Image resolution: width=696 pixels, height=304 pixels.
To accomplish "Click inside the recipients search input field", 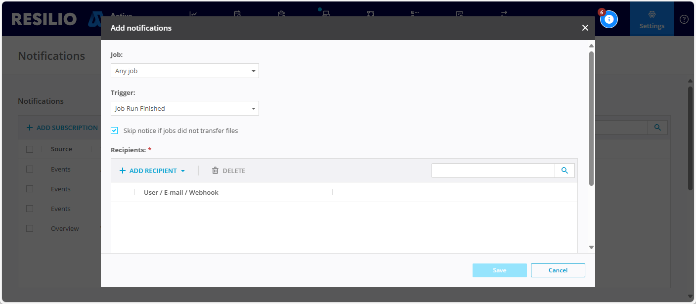I will 493,170.
